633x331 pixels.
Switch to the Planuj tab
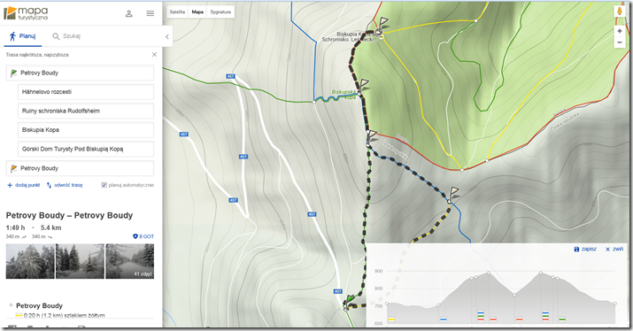(x=22, y=36)
